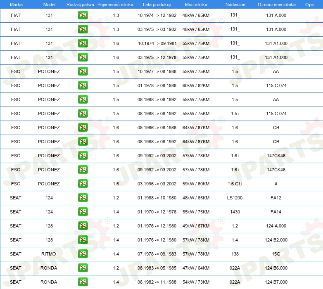Click fuel icon in FIAT 131 03.1975 -> 12.1978 row

coord(83,57)
